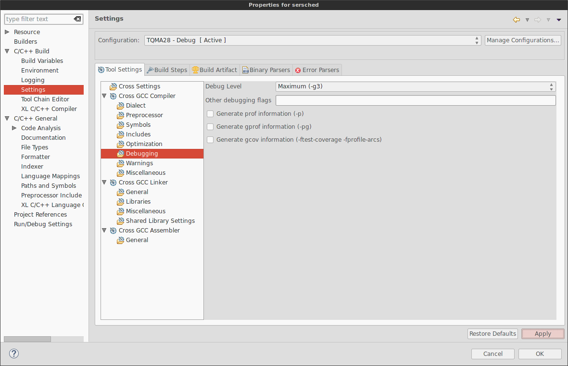
Task: Collapse the C/C++ General tree node
Action: [x=7, y=119]
